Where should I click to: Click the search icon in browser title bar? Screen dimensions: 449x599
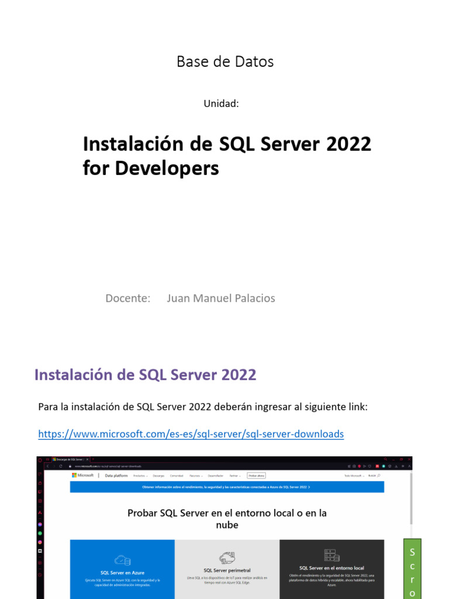tap(385, 459)
